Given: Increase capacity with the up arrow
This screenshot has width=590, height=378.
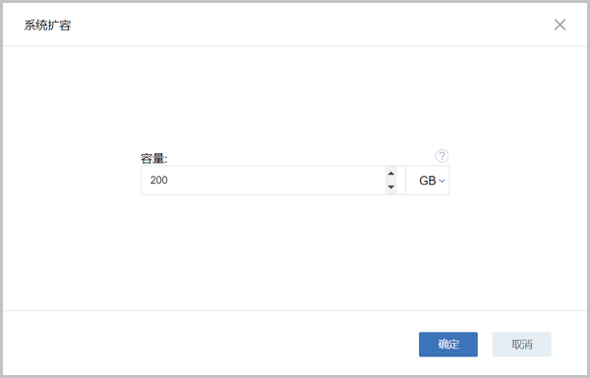Looking at the screenshot, I should click(x=391, y=173).
